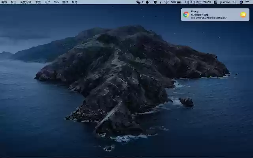253x158 pixels.
Task: Open the 书签 (Bookmarks) menu
Action: 38,2
